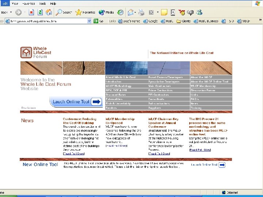Open the Help menu
Screen dimensions: 263x197
point(53,4)
